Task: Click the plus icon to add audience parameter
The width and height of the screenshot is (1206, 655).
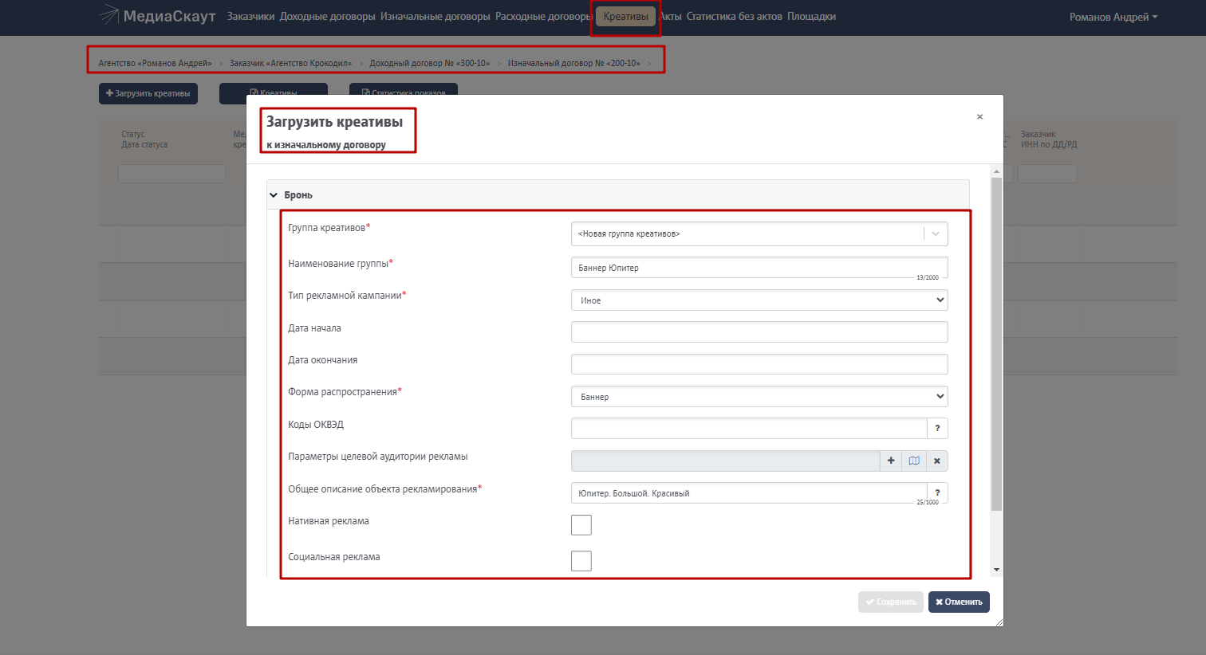Action: (891, 461)
